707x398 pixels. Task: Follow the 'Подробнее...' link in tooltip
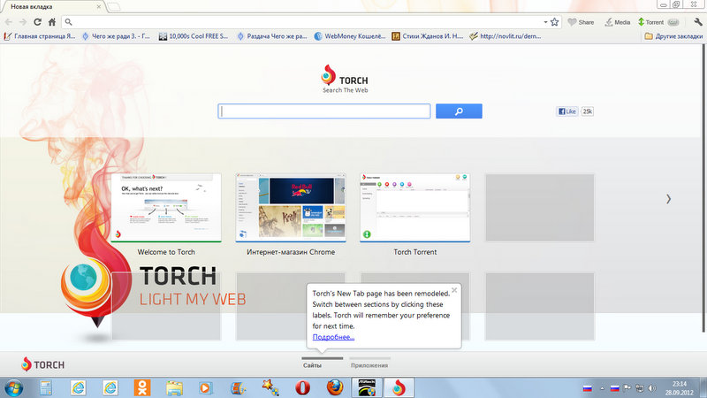tap(333, 337)
